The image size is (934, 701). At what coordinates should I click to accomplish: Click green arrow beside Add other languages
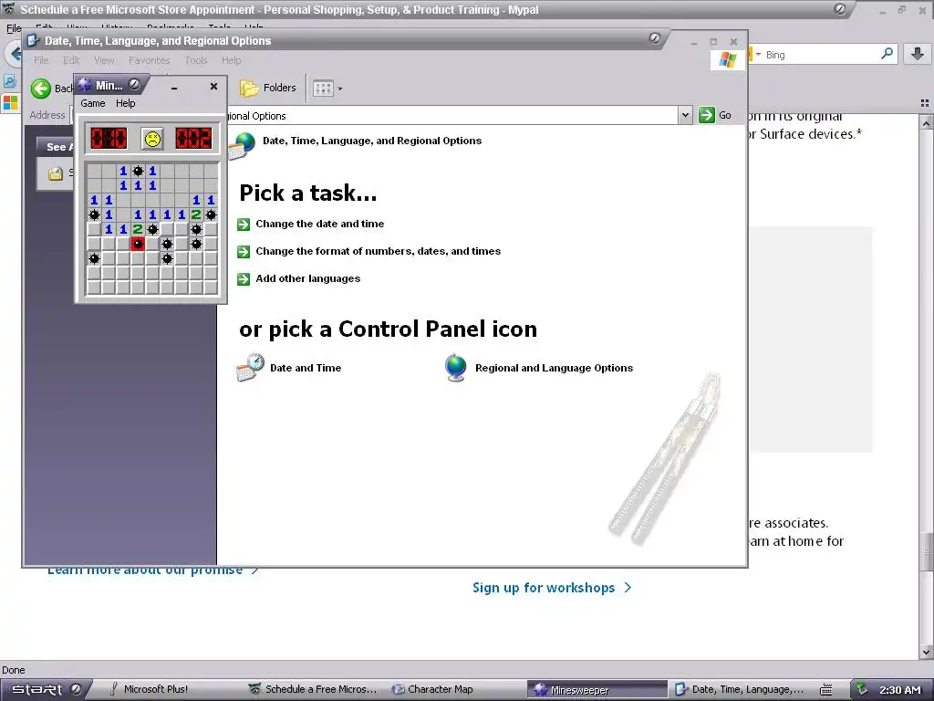pyautogui.click(x=244, y=279)
